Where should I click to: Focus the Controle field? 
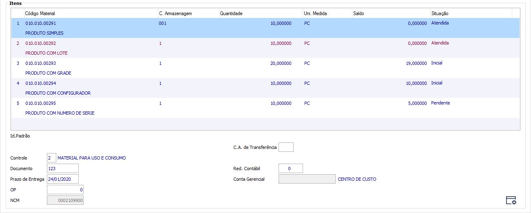tap(51, 158)
